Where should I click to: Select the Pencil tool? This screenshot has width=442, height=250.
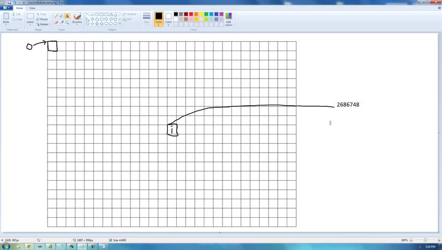pos(56,16)
